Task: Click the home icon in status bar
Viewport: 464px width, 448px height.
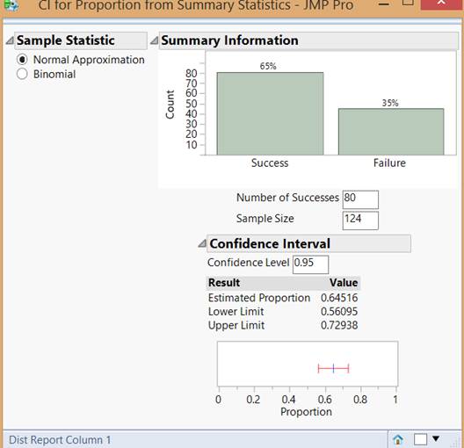Action: [398, 439]
